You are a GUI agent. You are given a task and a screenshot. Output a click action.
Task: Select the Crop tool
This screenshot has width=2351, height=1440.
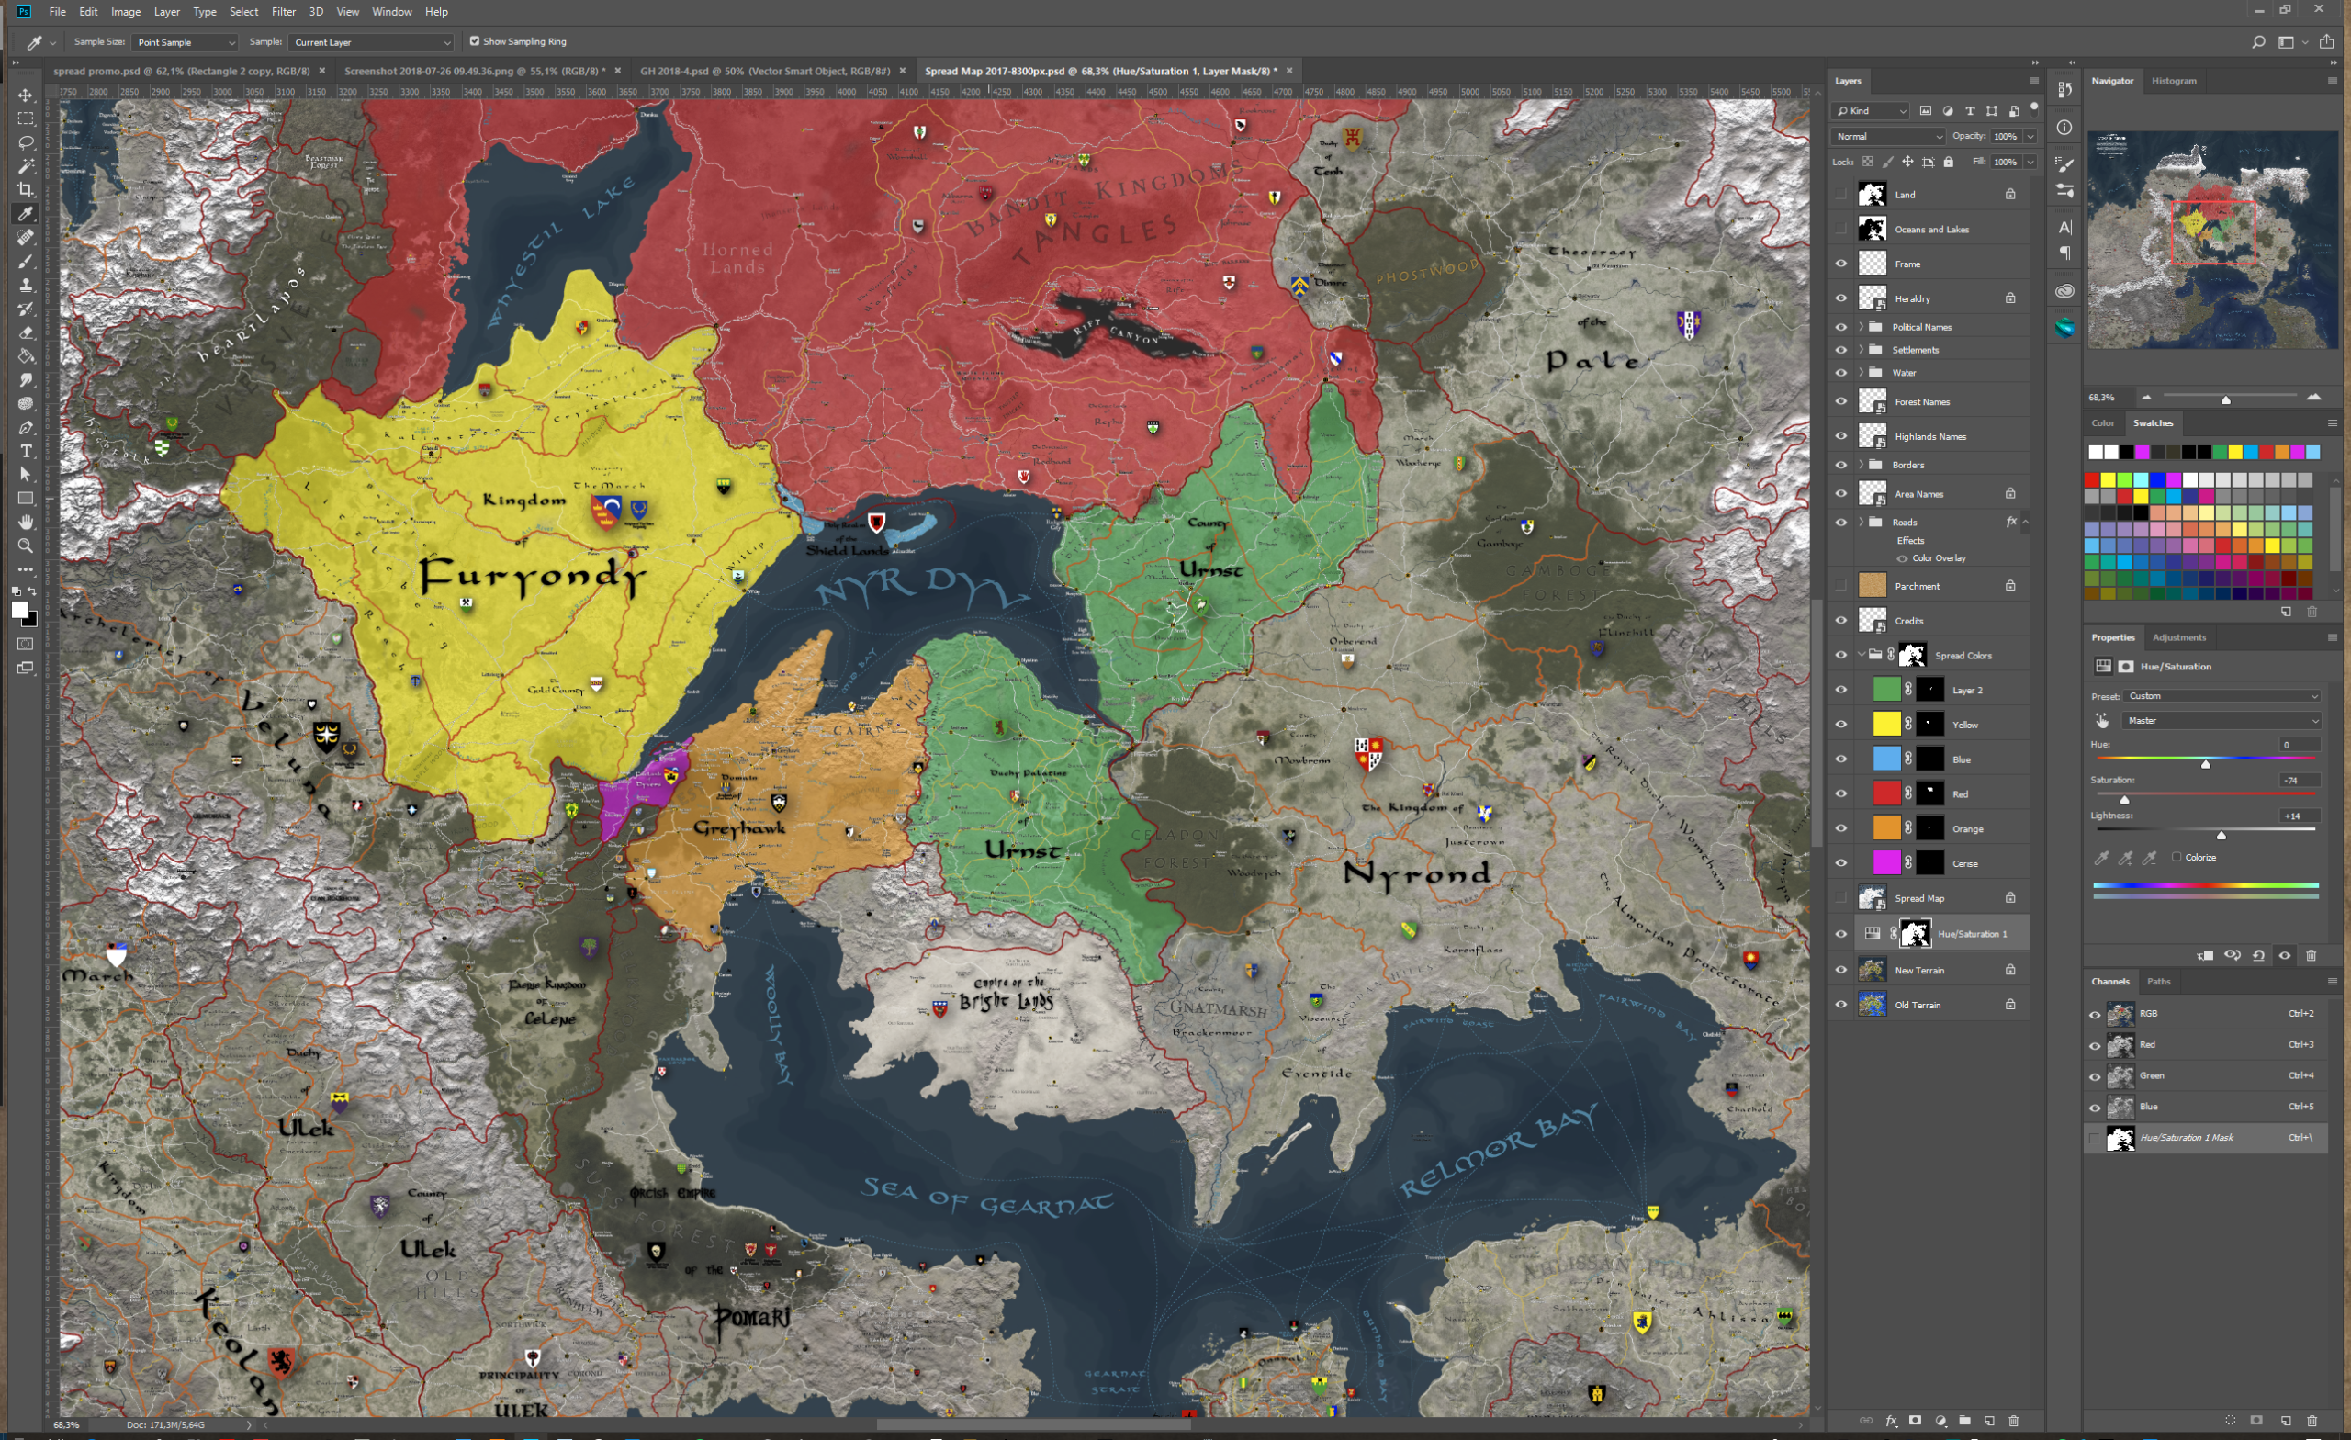[x=26, y=190]
